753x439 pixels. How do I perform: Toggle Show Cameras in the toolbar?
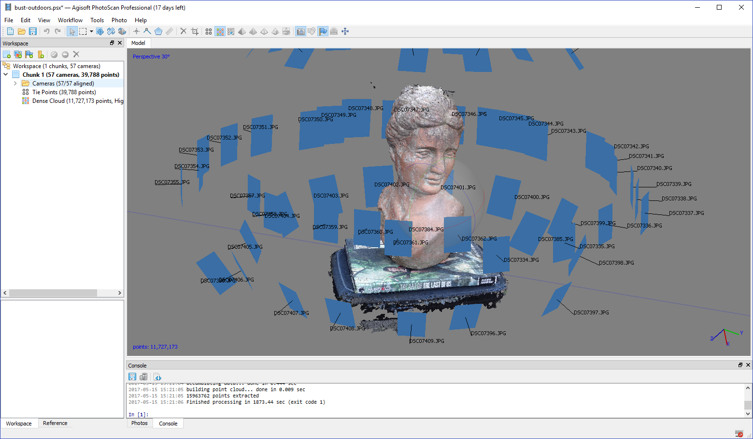coord(300,31)
